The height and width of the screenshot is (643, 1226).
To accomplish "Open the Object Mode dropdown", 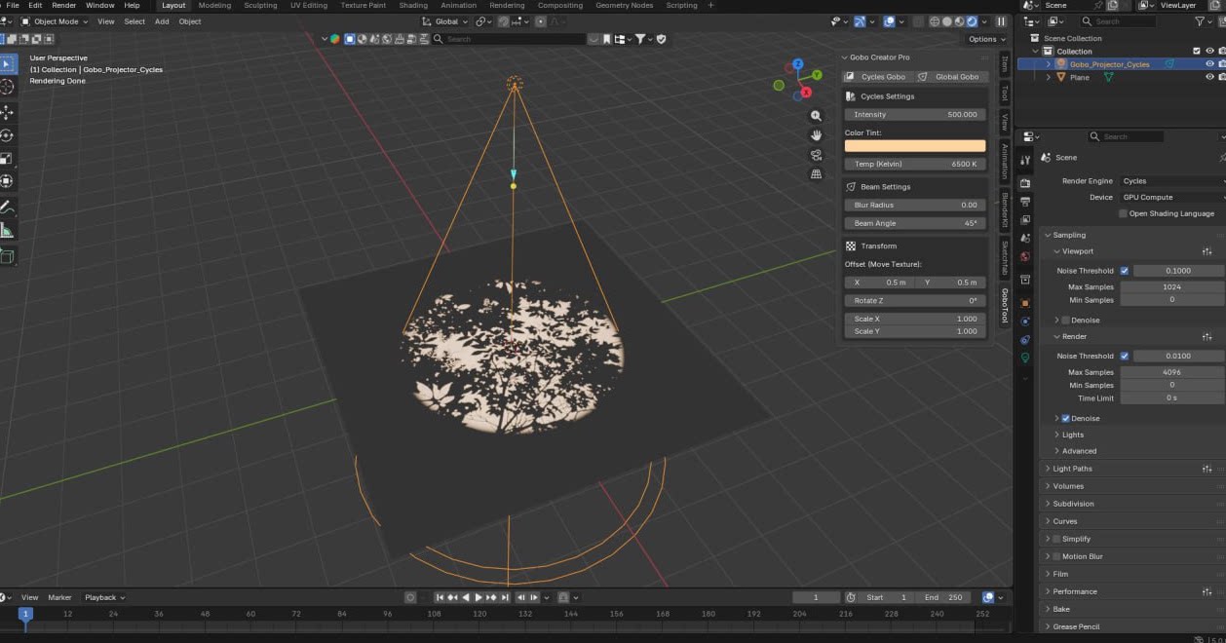I will [x=56, y=21].
